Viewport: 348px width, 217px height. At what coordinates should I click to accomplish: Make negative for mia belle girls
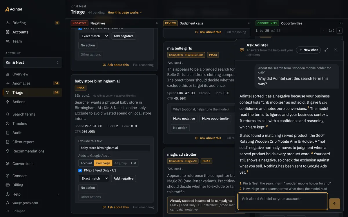184,119
